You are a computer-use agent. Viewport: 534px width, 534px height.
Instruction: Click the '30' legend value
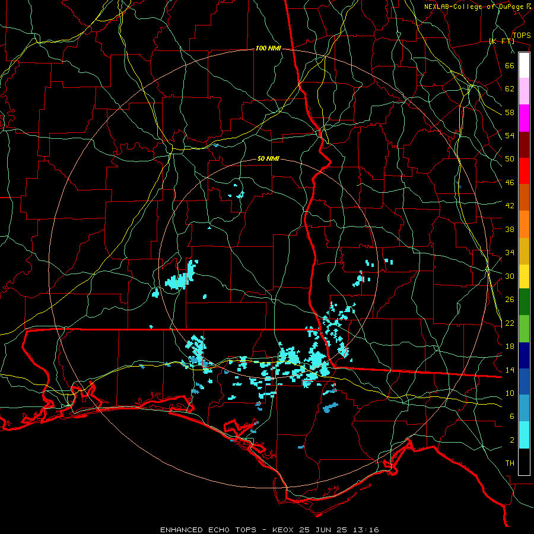[510, 276]
